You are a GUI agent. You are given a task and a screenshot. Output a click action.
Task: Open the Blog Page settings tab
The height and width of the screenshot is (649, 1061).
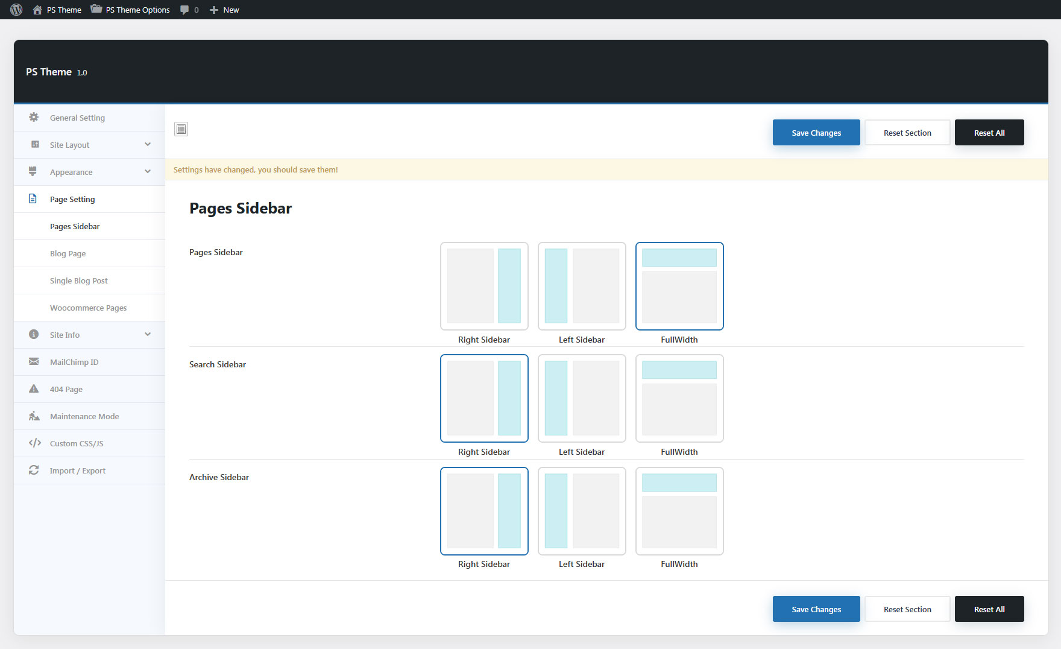click(x=68, y=253)
